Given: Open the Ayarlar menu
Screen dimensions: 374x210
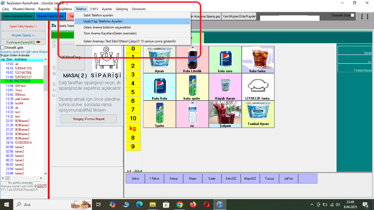Looking at the screenshot, I should pyautogui.click(x=107, y=9).
